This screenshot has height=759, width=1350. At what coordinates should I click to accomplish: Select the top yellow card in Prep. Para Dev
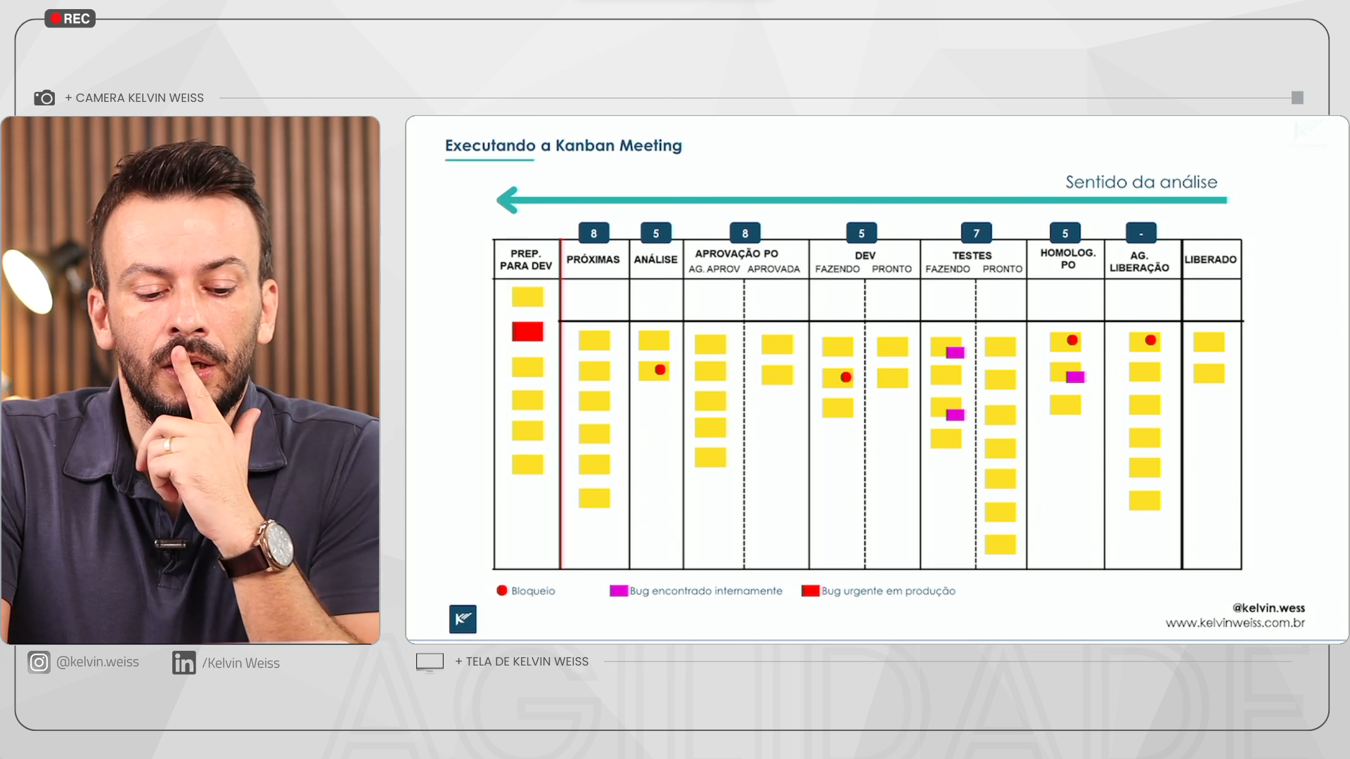(527, 297)
